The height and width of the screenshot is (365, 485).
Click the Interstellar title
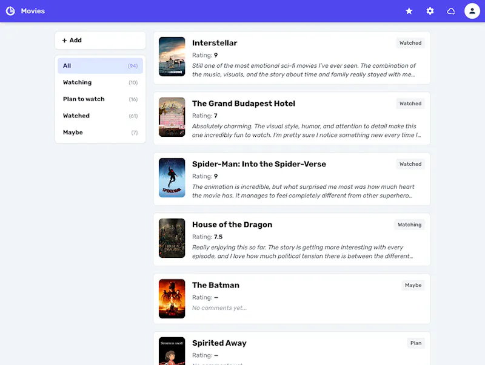pyautogui.click(x=215, y=43)
